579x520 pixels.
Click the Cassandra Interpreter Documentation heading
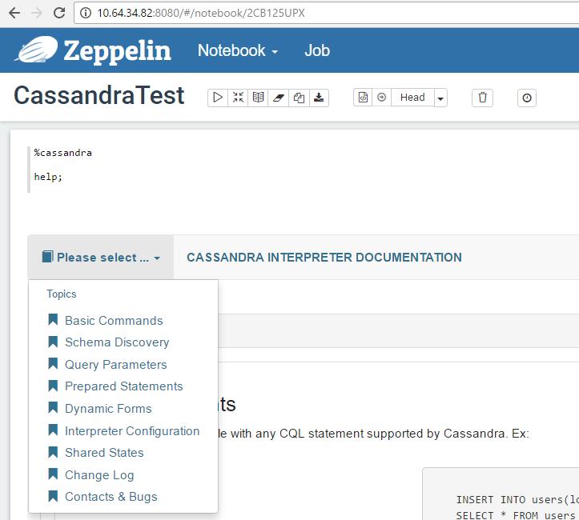coord(324,257)
